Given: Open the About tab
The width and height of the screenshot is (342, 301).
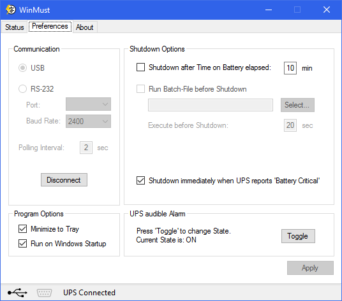Looking at the screenshot, I should [x=85, y=27].
